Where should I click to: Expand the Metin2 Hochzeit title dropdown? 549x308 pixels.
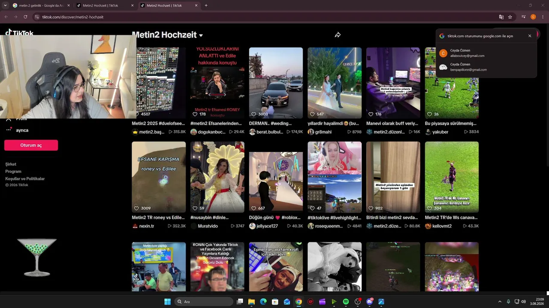click(x=201, y=36)
